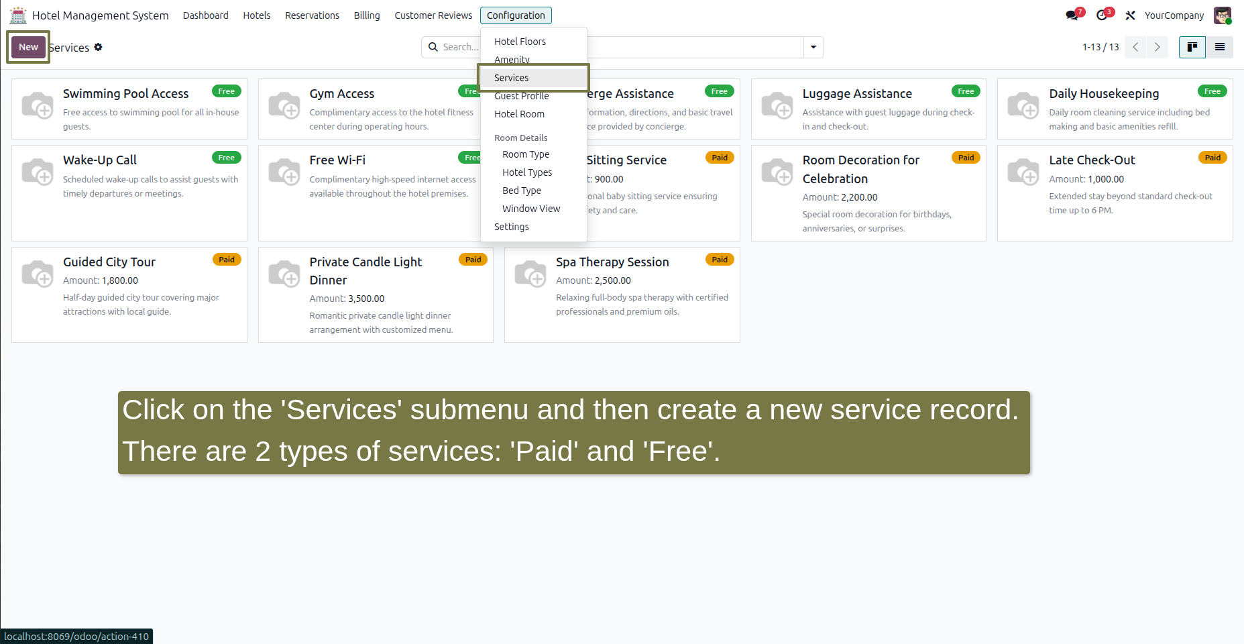Click Wake-Up Call image placeholder
Screen dimensions: 1244x644
point(38,172)
